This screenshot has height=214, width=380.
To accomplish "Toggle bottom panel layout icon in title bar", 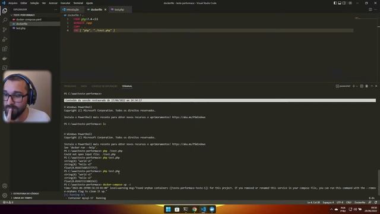I will click(x=340, y=3).
